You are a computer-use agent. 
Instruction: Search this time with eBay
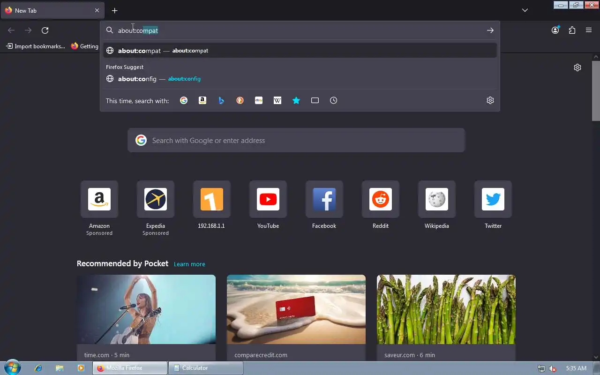point(259,100)
